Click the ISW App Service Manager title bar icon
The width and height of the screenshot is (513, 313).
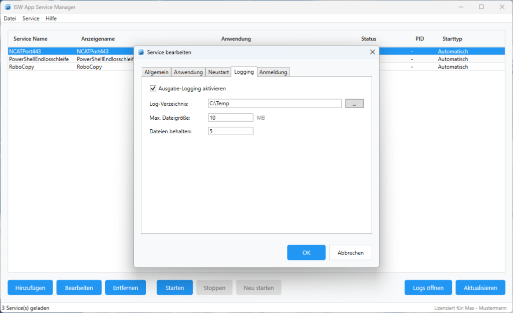coord(8,7)
